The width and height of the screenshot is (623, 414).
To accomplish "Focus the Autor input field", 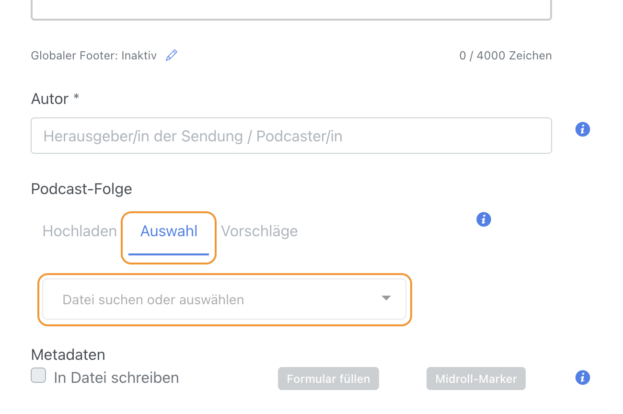I will [291, 136].
